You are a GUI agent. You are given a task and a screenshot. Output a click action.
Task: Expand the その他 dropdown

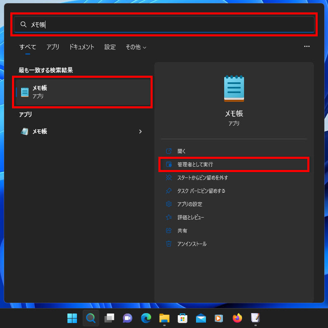[136, 47]
